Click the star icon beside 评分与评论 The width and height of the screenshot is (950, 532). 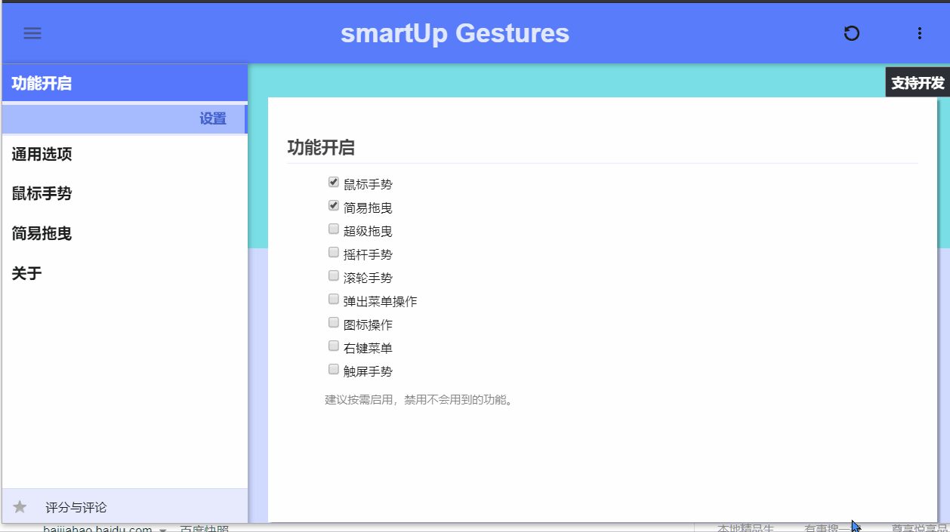pyautogui.click(x=20, y=507)
